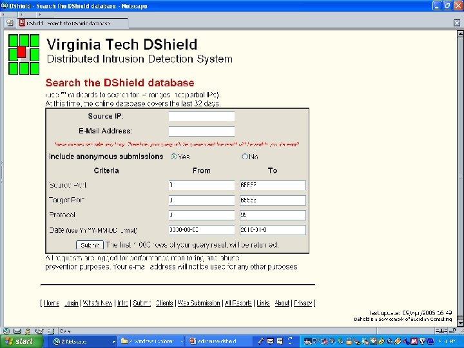
Task: Click the Netscape Navigator icon in status bar
Action: point(6,331)
